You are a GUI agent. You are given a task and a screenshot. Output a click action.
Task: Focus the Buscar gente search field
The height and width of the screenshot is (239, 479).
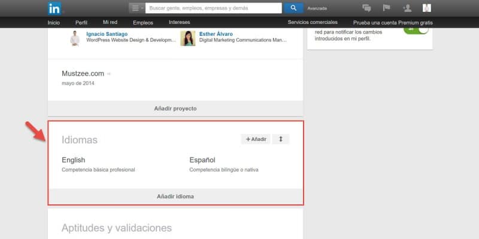[x=214, y=8]
